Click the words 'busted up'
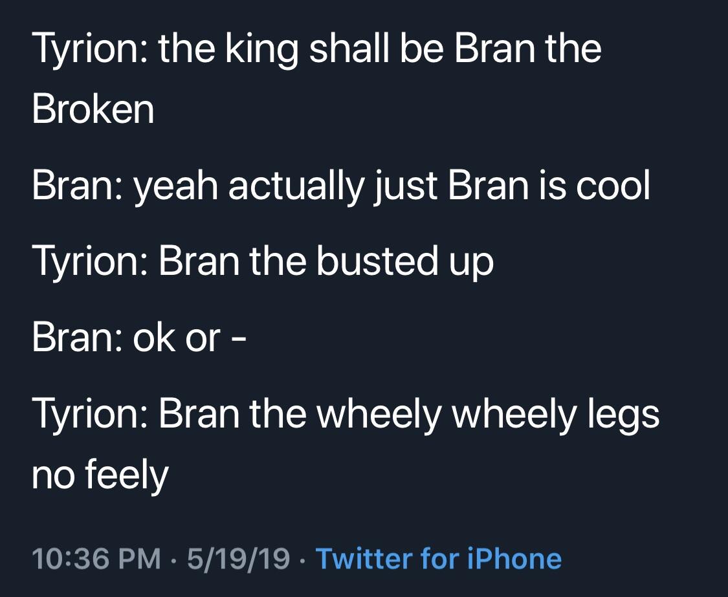The image size is (728, 597). pos(404,261)
